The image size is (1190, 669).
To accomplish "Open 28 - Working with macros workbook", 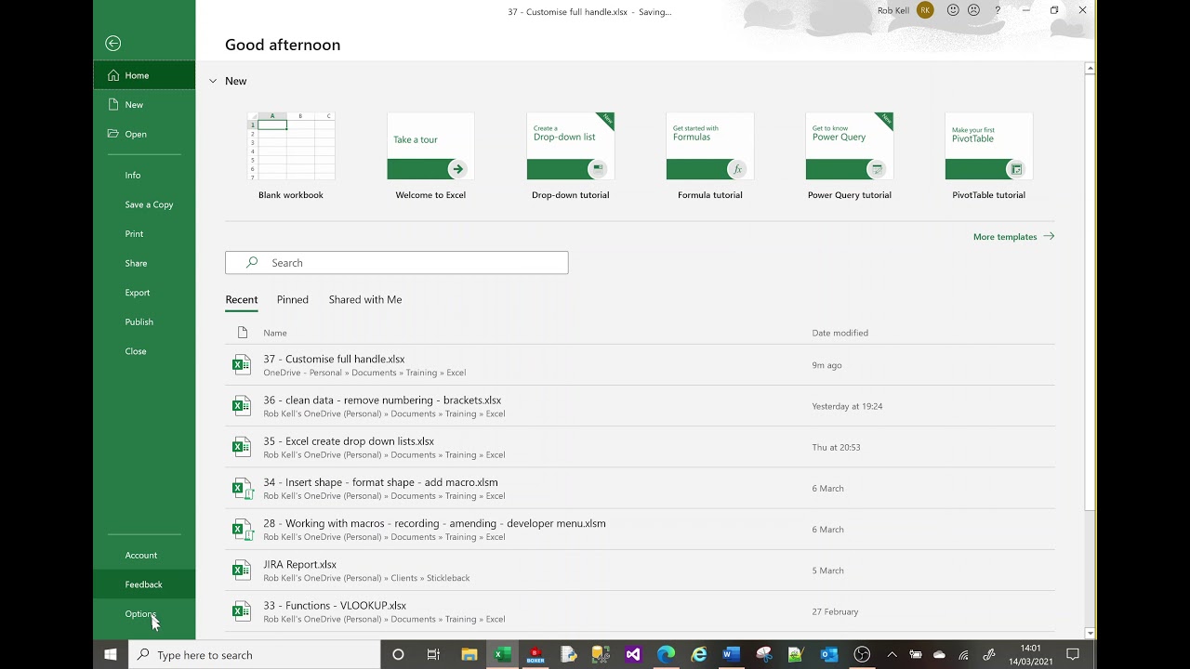I will 640,529.
